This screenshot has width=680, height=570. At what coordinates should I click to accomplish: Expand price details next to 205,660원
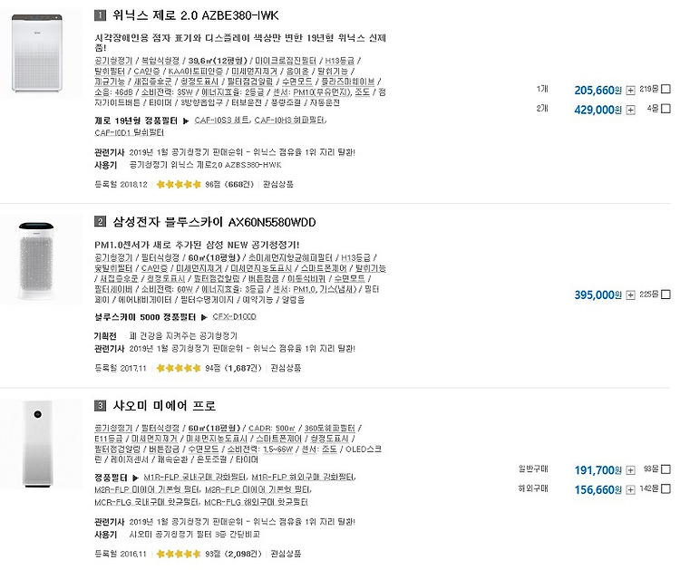click(x=630, y=90)
